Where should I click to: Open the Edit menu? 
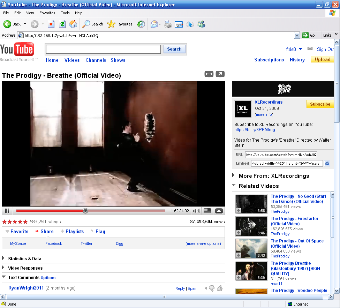coord(17,13)
